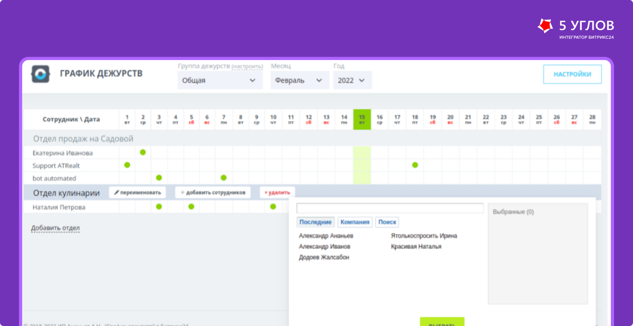
Task: Click the employee search input field
Action: pos(390,208)
